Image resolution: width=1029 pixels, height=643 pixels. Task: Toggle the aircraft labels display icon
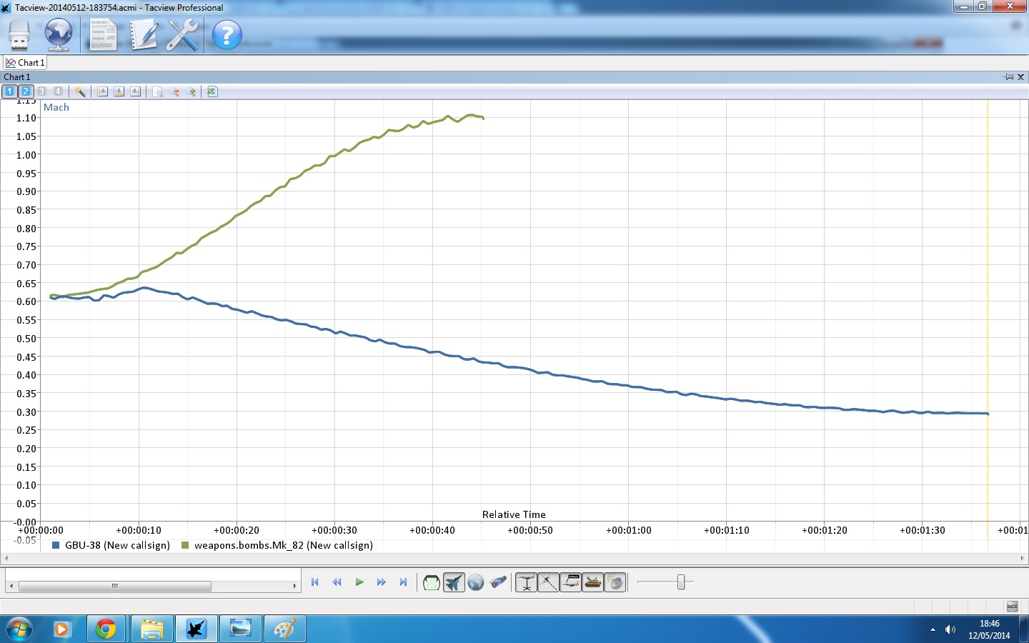[x=571, y=583]
